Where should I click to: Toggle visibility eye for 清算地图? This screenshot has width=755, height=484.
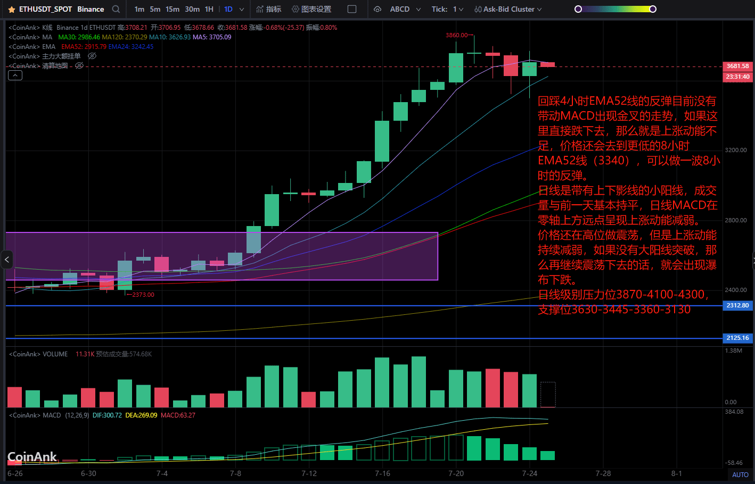[x=79, y=65]
